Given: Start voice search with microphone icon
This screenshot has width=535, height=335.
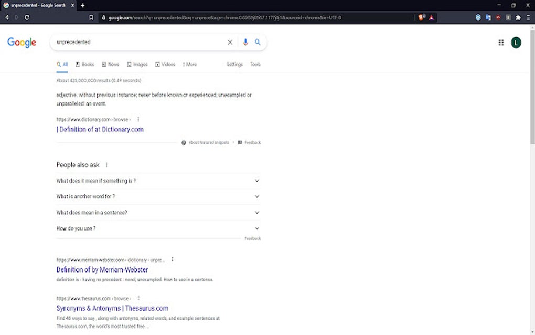Looking at the screenshot, I should coord(245,42).
